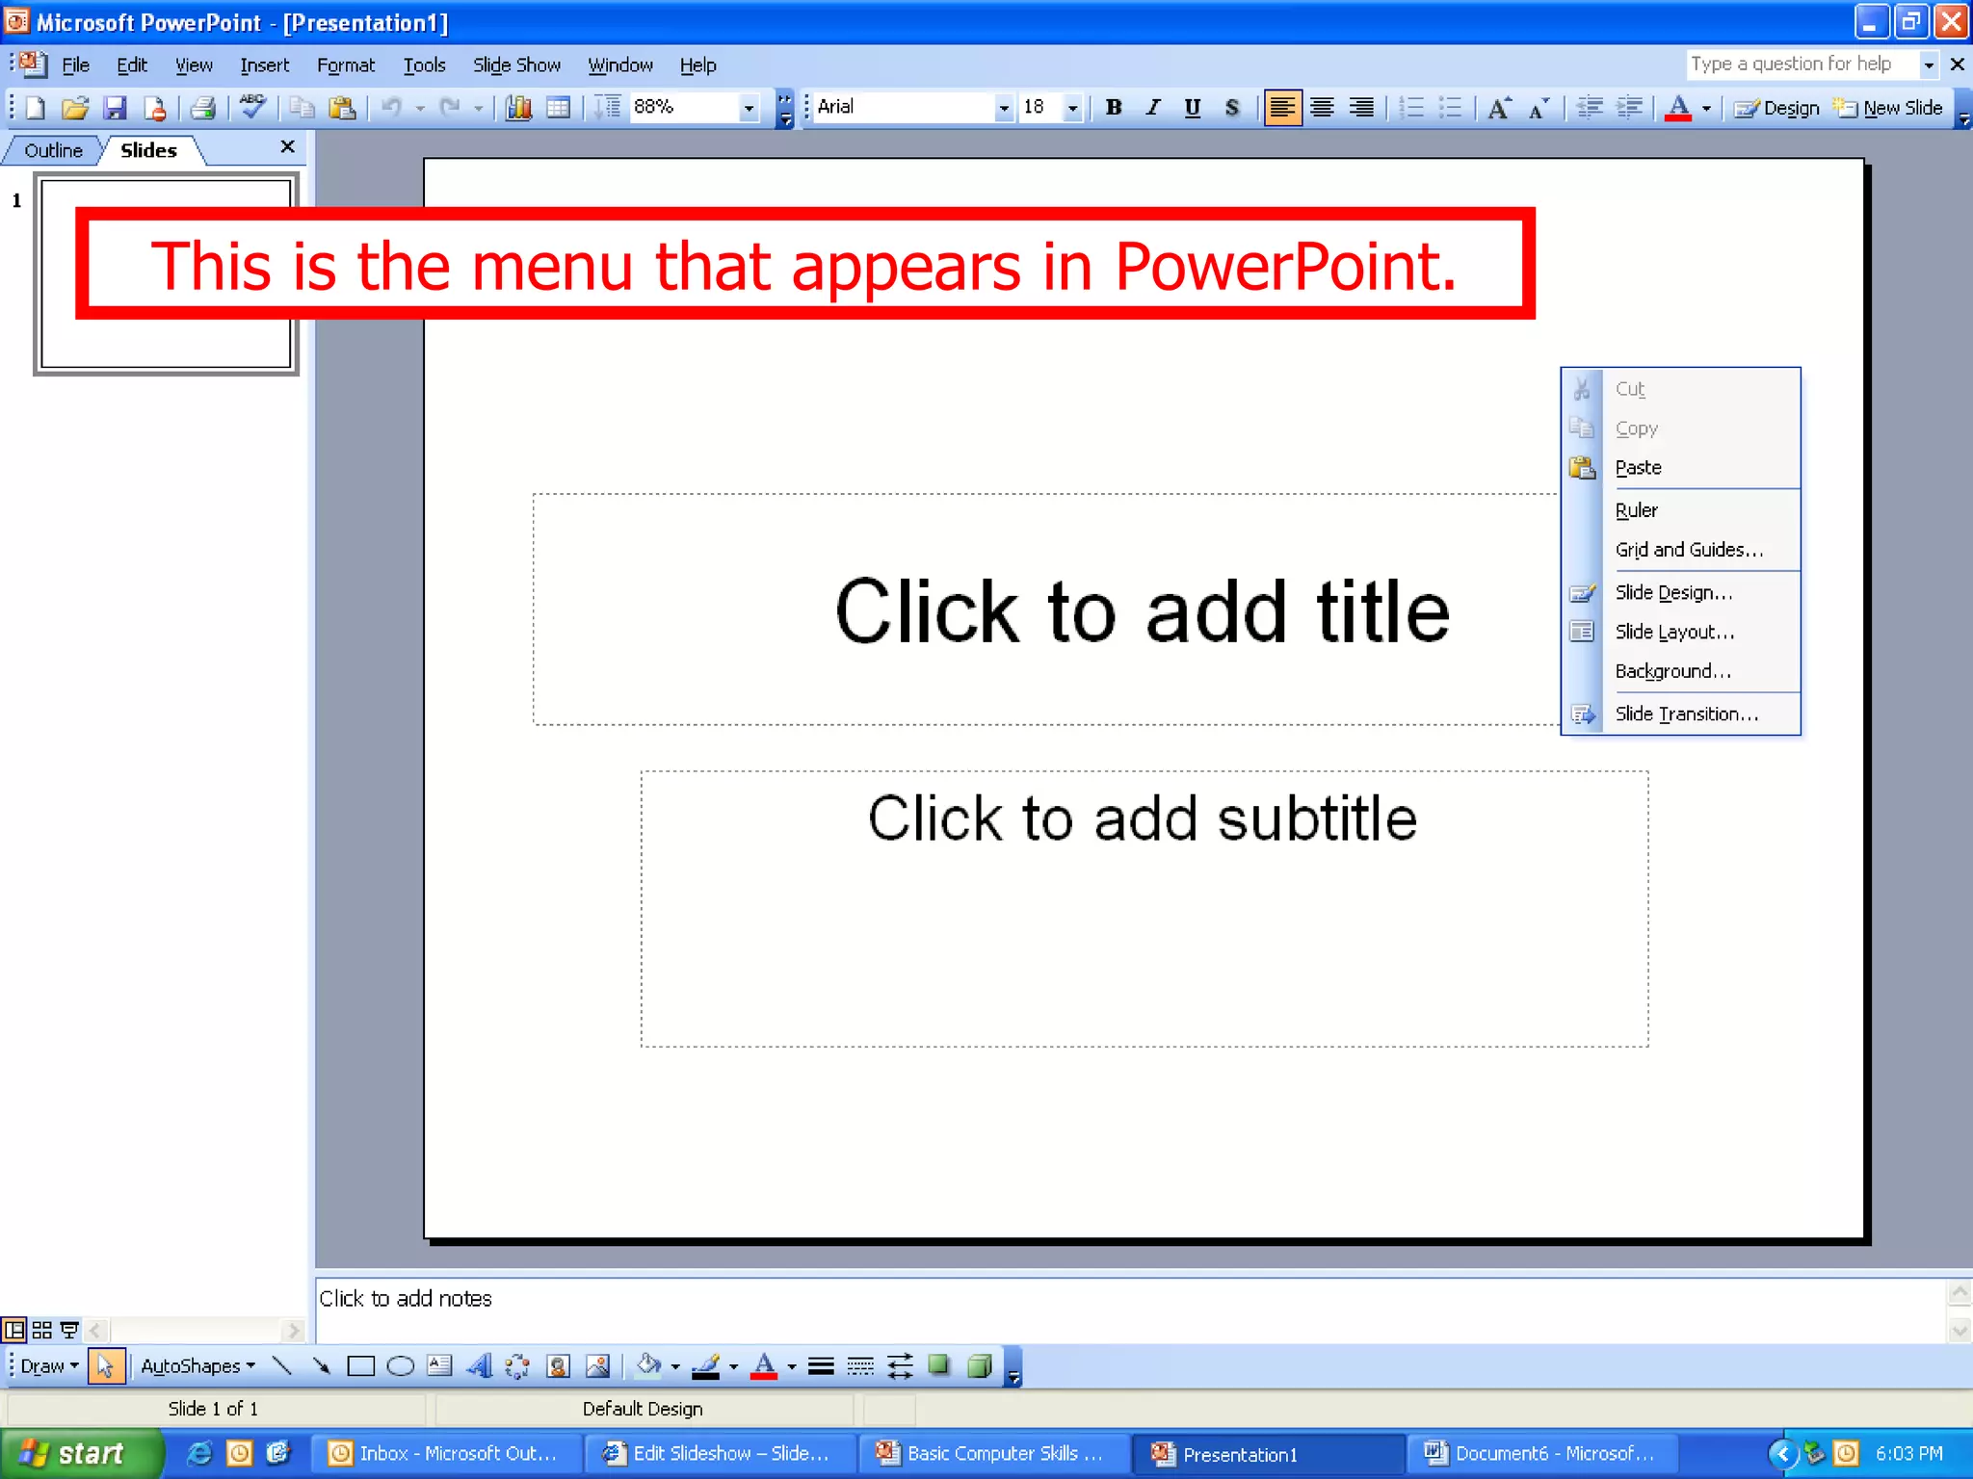The width and height of the screenshot is (1973, 1479).
Task: Run the Spelling check icon
Action: tap(252, 106)
